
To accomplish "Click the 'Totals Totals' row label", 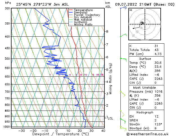I will (x=140, y=50).
